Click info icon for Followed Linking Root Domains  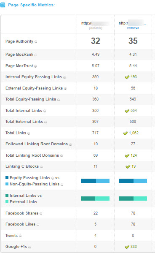[70, 144]
